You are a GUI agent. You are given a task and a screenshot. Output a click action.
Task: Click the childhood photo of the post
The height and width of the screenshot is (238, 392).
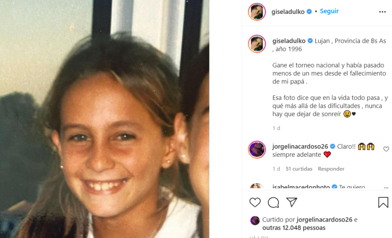point(104,119)
